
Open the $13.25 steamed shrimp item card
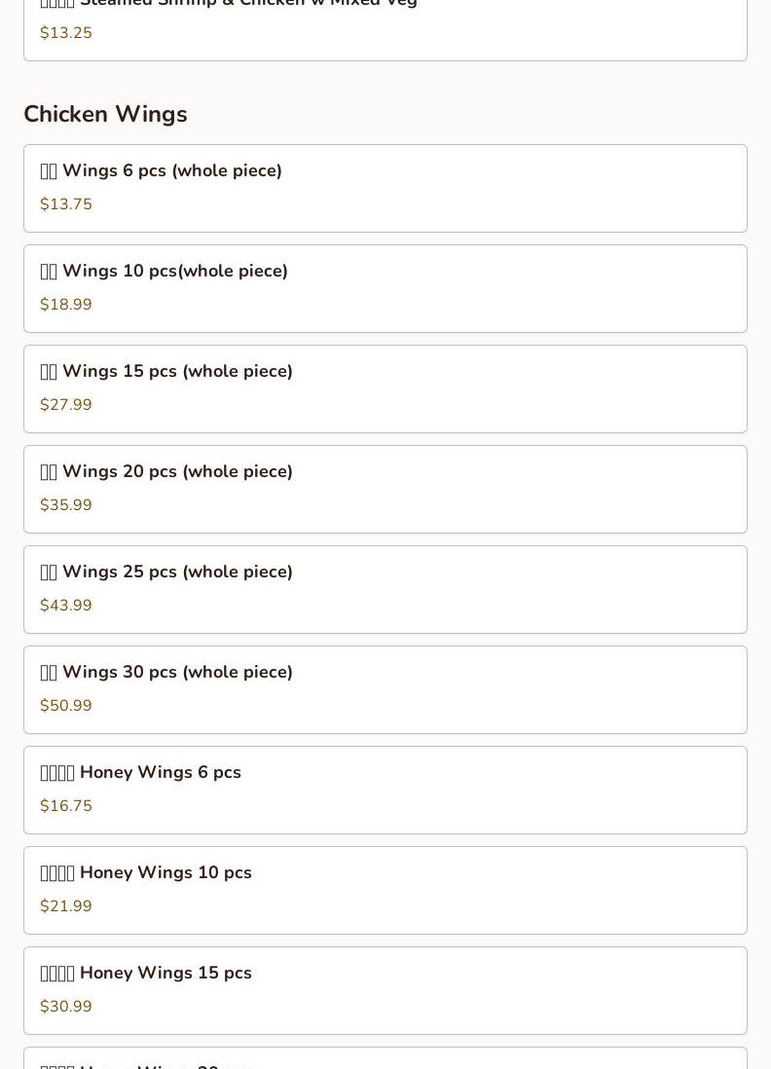(385, 30)
